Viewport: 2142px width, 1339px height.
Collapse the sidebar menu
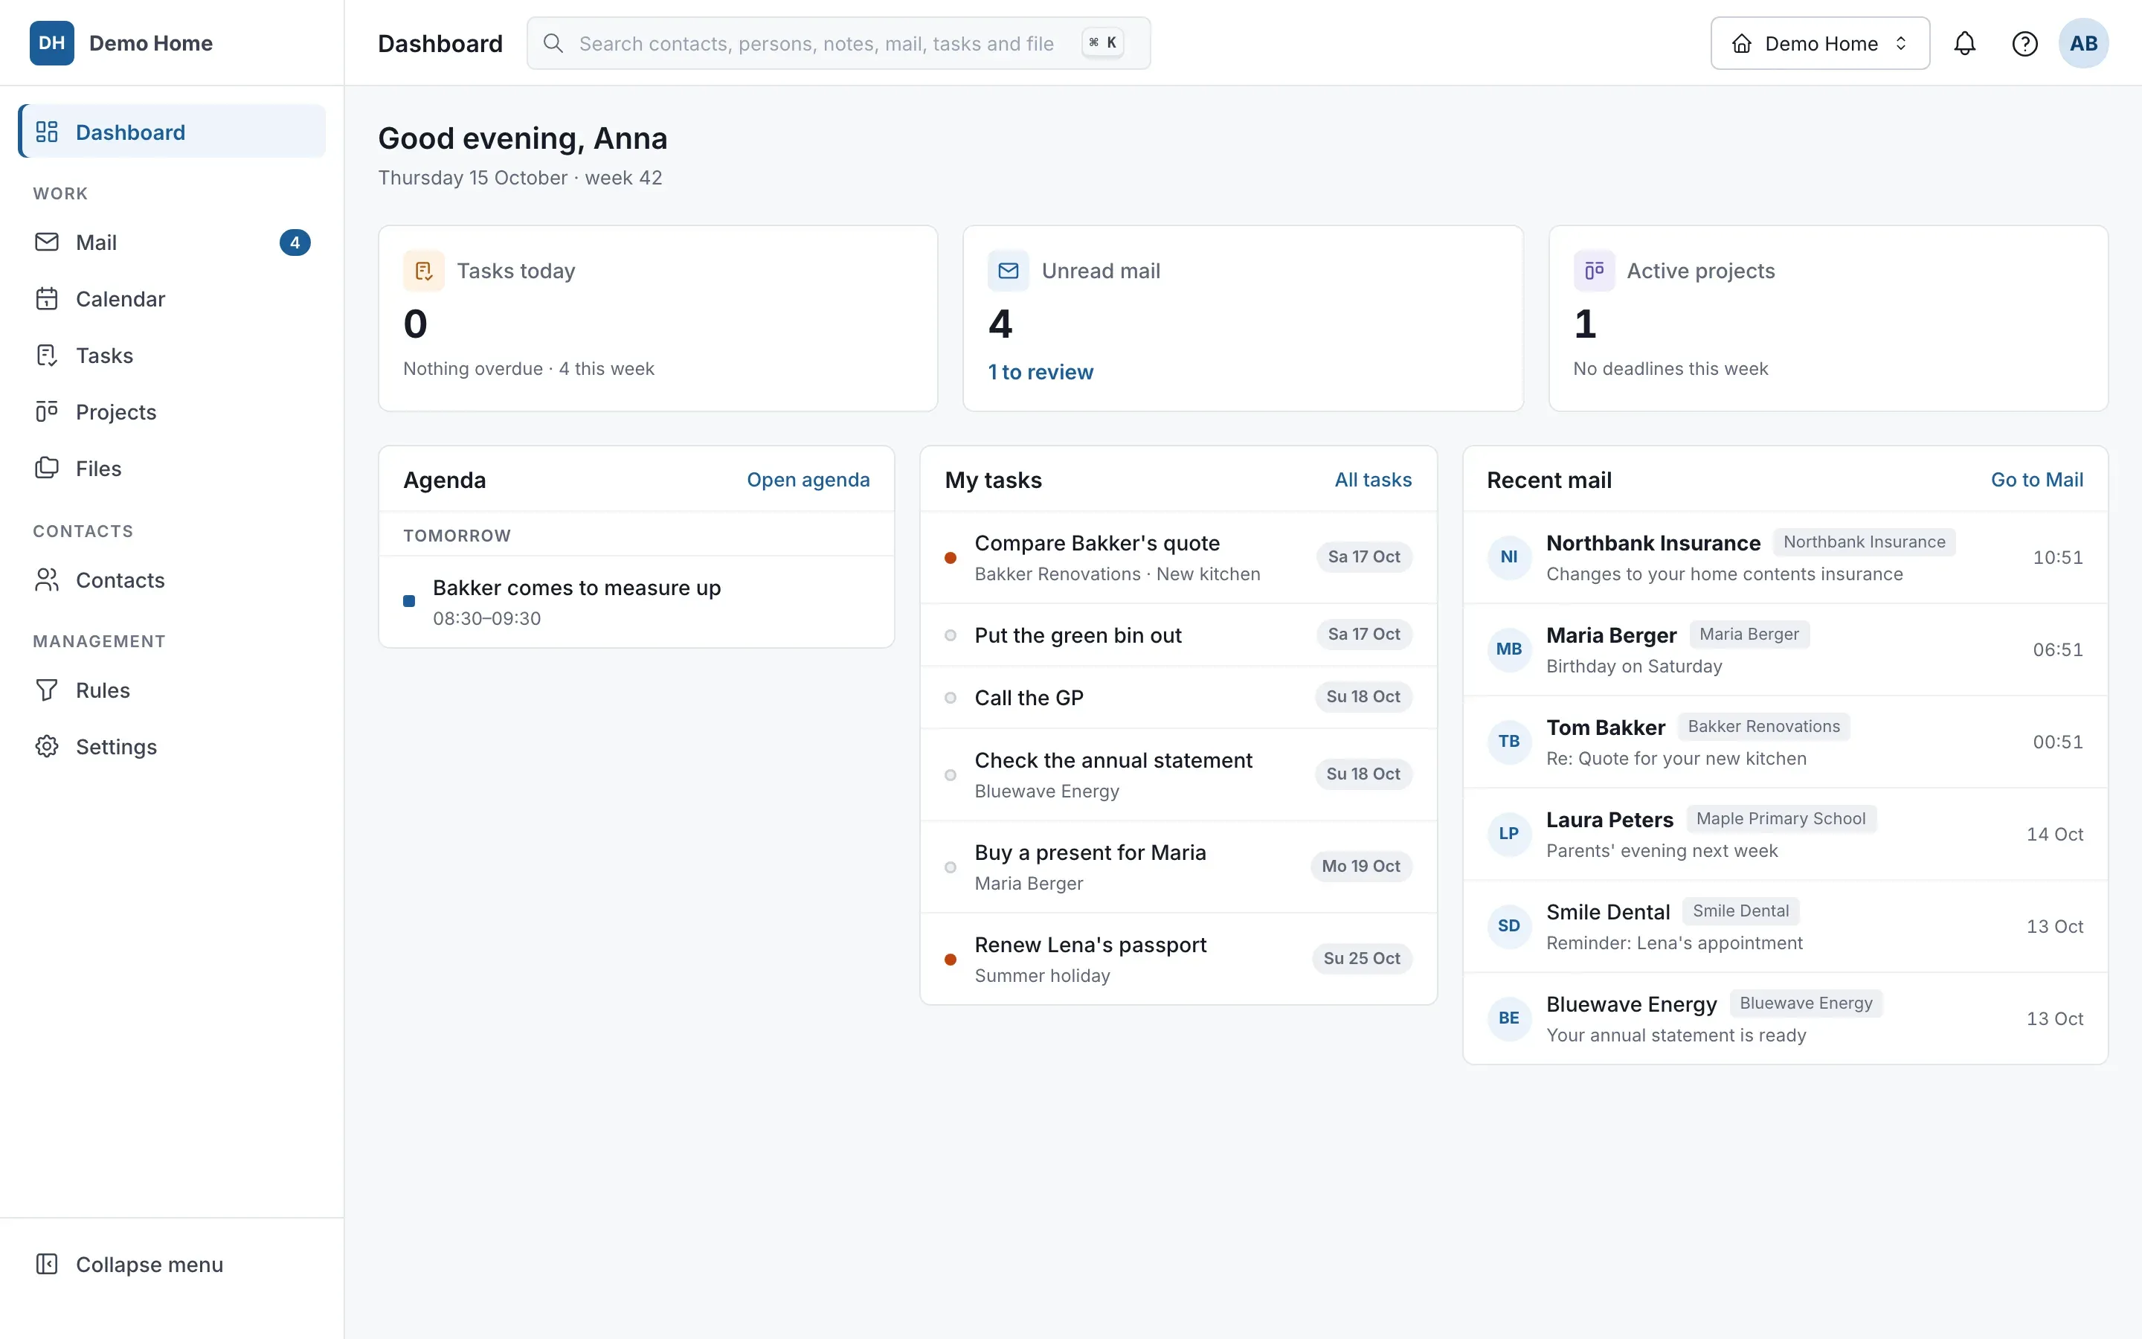[172, 1264]
